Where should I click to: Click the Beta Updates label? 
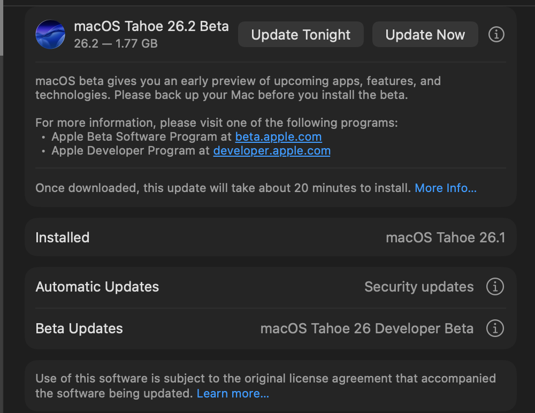pyautogui.click(x=79, y=328)
